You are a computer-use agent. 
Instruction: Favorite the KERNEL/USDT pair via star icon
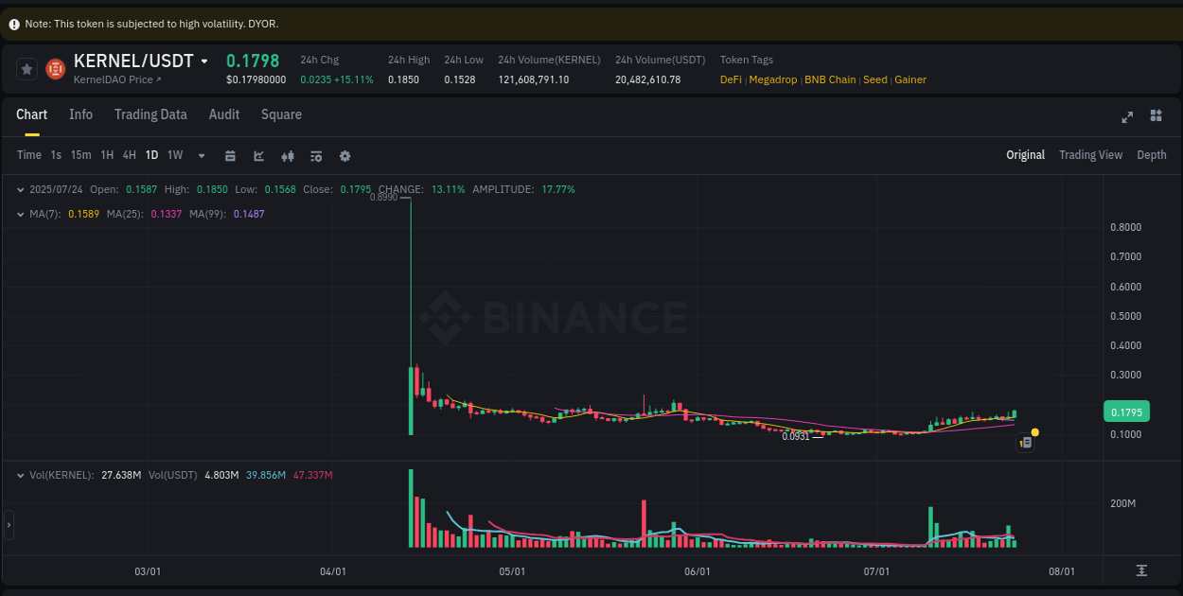[x=26, y=68]
